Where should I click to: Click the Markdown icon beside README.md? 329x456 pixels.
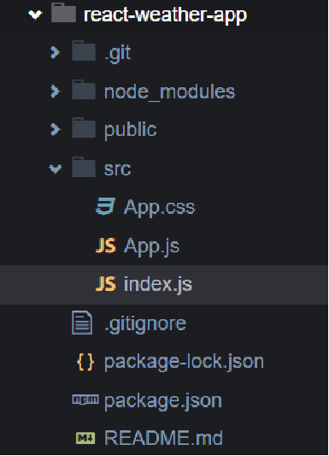[85, 438]
